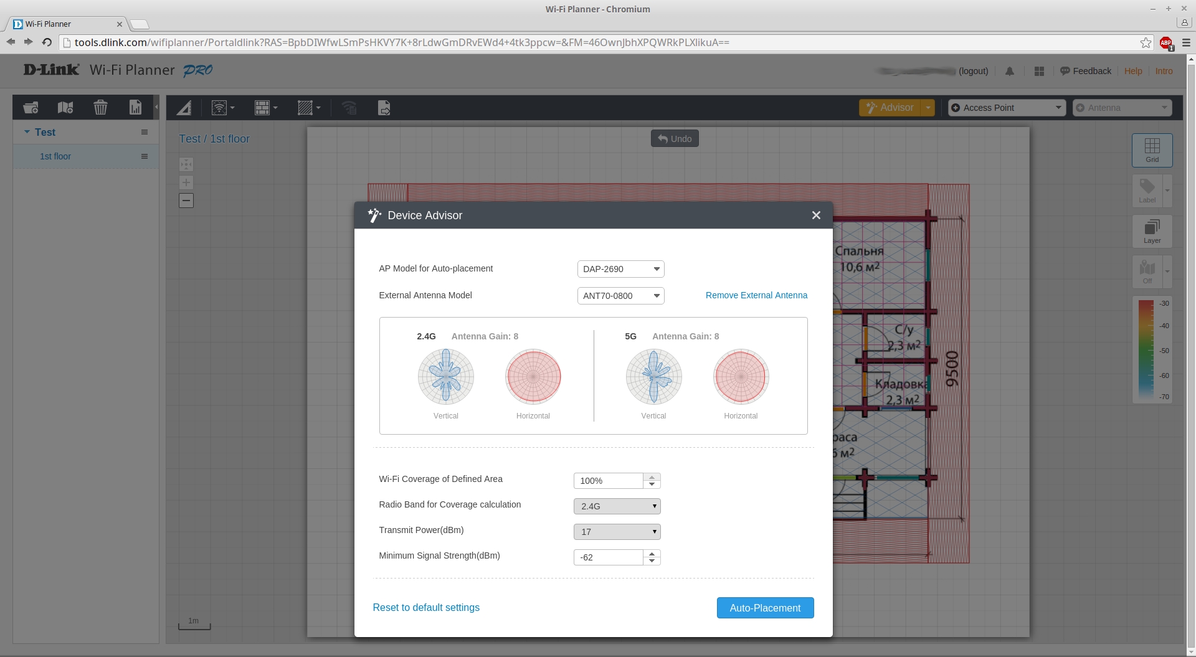Click the Auto-Placement button

[x=765, y=608]
